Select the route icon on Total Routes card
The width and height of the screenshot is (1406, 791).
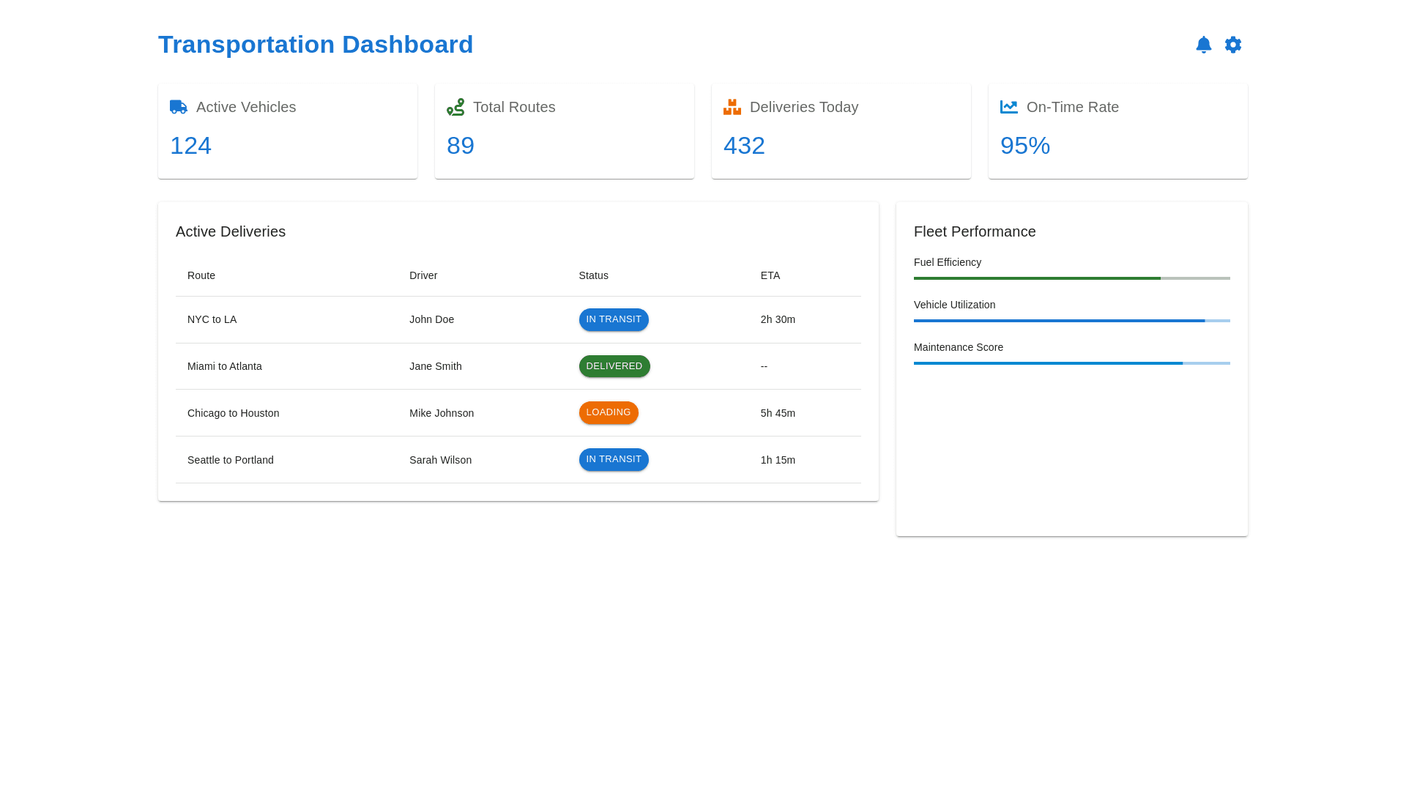455,107
